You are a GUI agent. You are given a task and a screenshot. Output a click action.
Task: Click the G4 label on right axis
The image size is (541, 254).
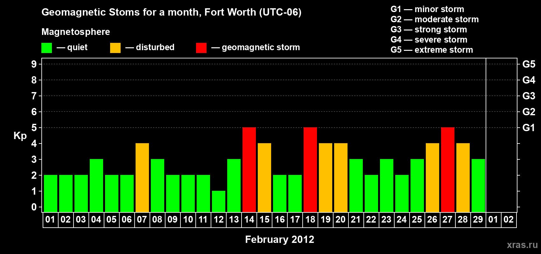[529, 80]
